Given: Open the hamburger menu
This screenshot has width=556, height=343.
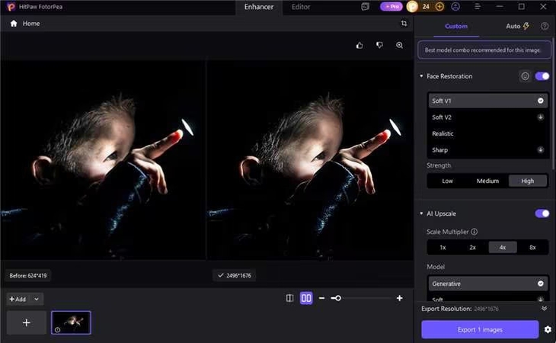Looking at the screenshot, I should (478, 7).
